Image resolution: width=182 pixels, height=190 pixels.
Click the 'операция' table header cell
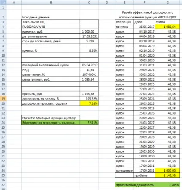click(x=124, y=22)
